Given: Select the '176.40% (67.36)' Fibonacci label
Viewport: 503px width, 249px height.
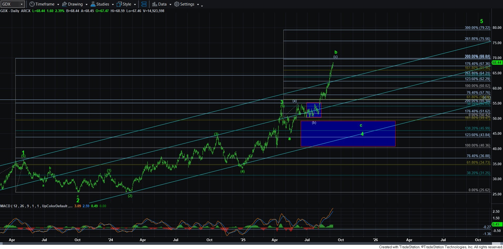Looking at the screenshot, I should click(477, 64).
